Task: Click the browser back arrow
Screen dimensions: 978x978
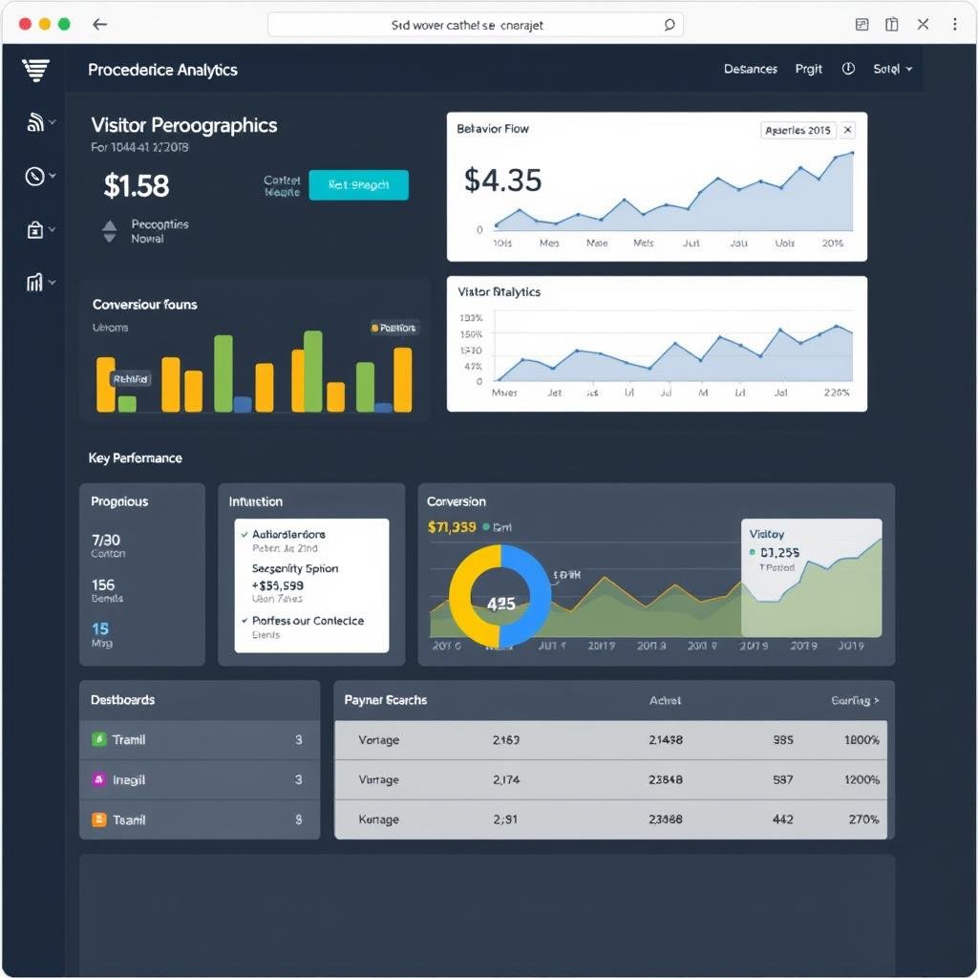Action: tap(99, 25)
